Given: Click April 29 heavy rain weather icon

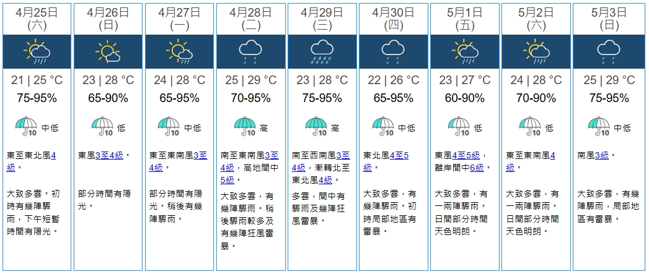Looking at the screenshot, I should coord(322,52).
